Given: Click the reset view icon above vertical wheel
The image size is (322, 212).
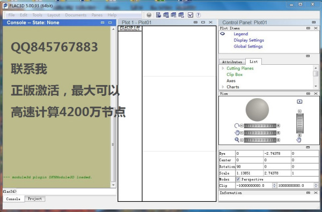Looking at the screenshot, I should point(299,102).
